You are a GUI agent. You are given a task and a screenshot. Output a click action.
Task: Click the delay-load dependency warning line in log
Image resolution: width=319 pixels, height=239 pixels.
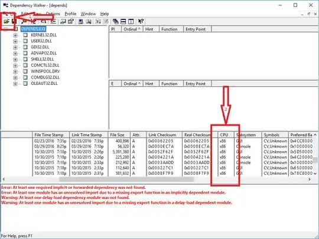(x=66, y=198)
